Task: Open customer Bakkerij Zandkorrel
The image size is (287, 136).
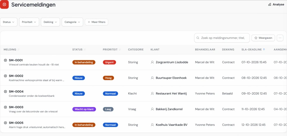Action: [169, 109]
